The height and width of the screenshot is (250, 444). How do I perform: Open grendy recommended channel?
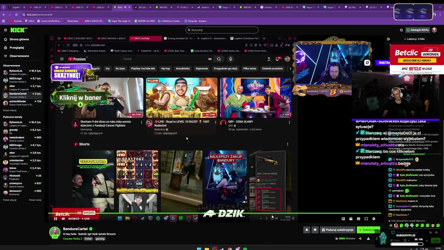click(x=22, y=131)
